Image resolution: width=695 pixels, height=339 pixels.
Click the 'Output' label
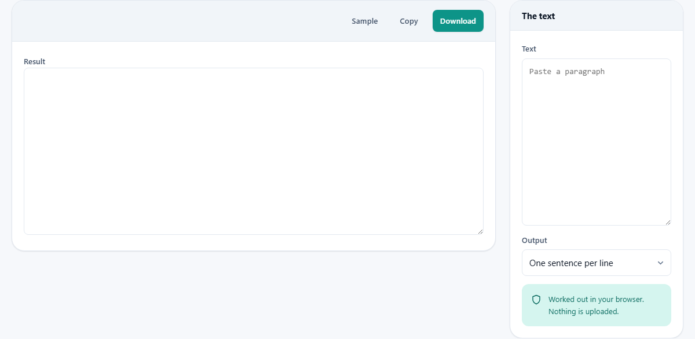(535, 241)
